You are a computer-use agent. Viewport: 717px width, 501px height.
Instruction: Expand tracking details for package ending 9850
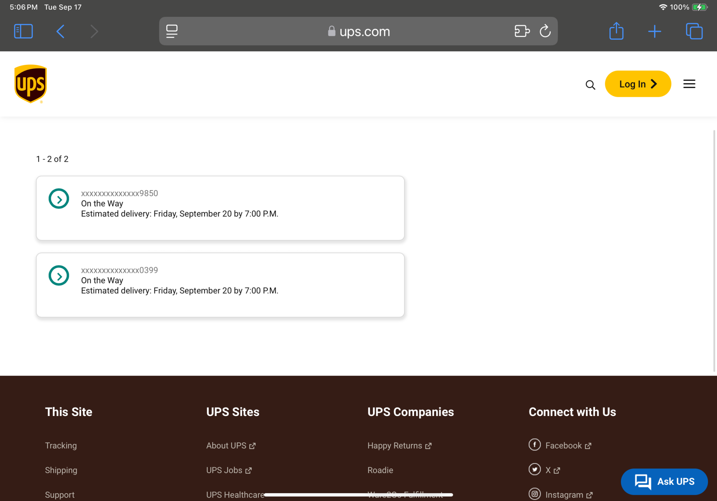click(x=59, y=199)
